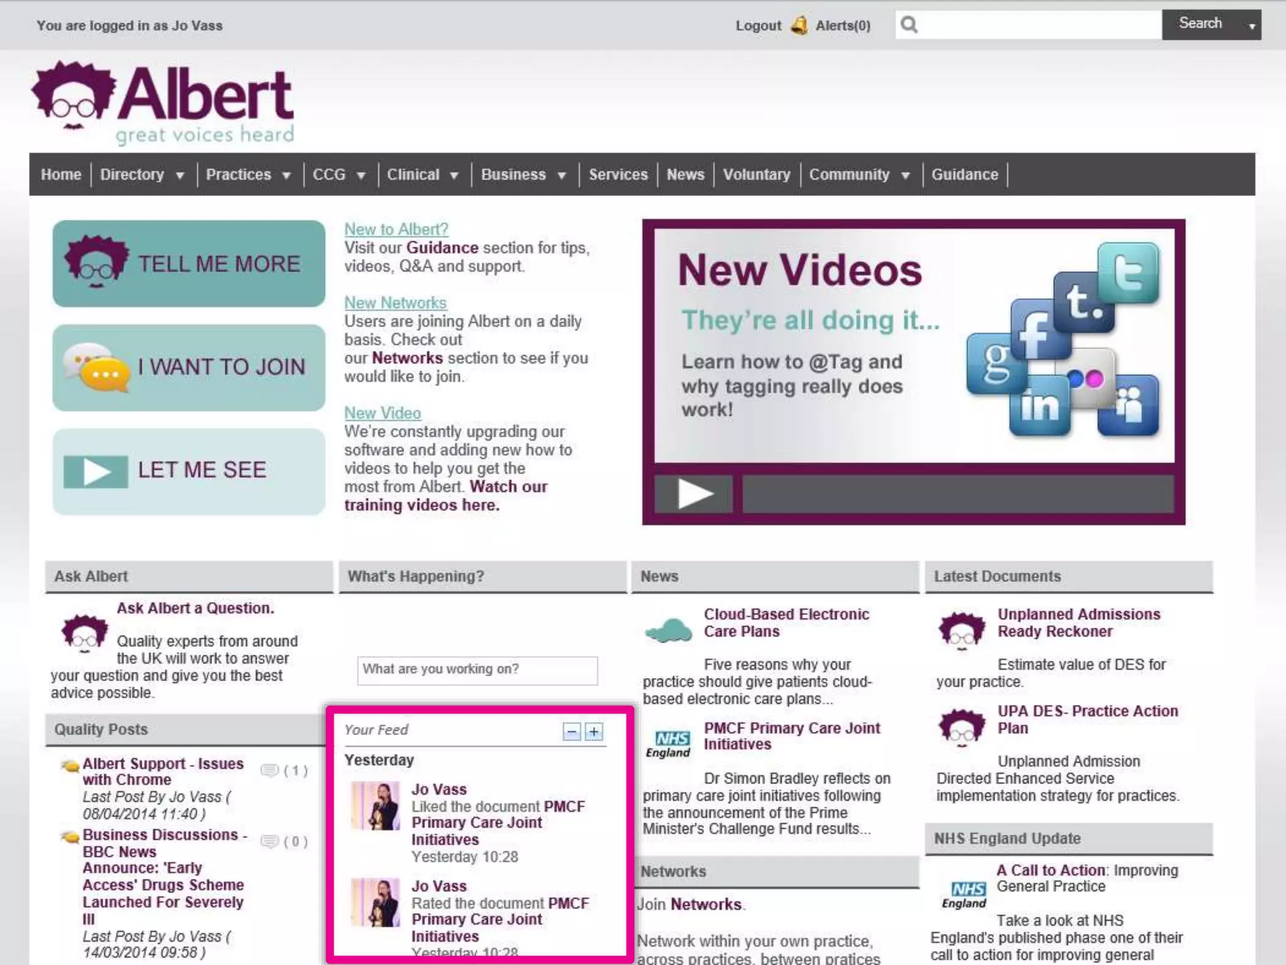Open the Guidance menu item
Screen dimensions: 1286x965
point(964,175)
